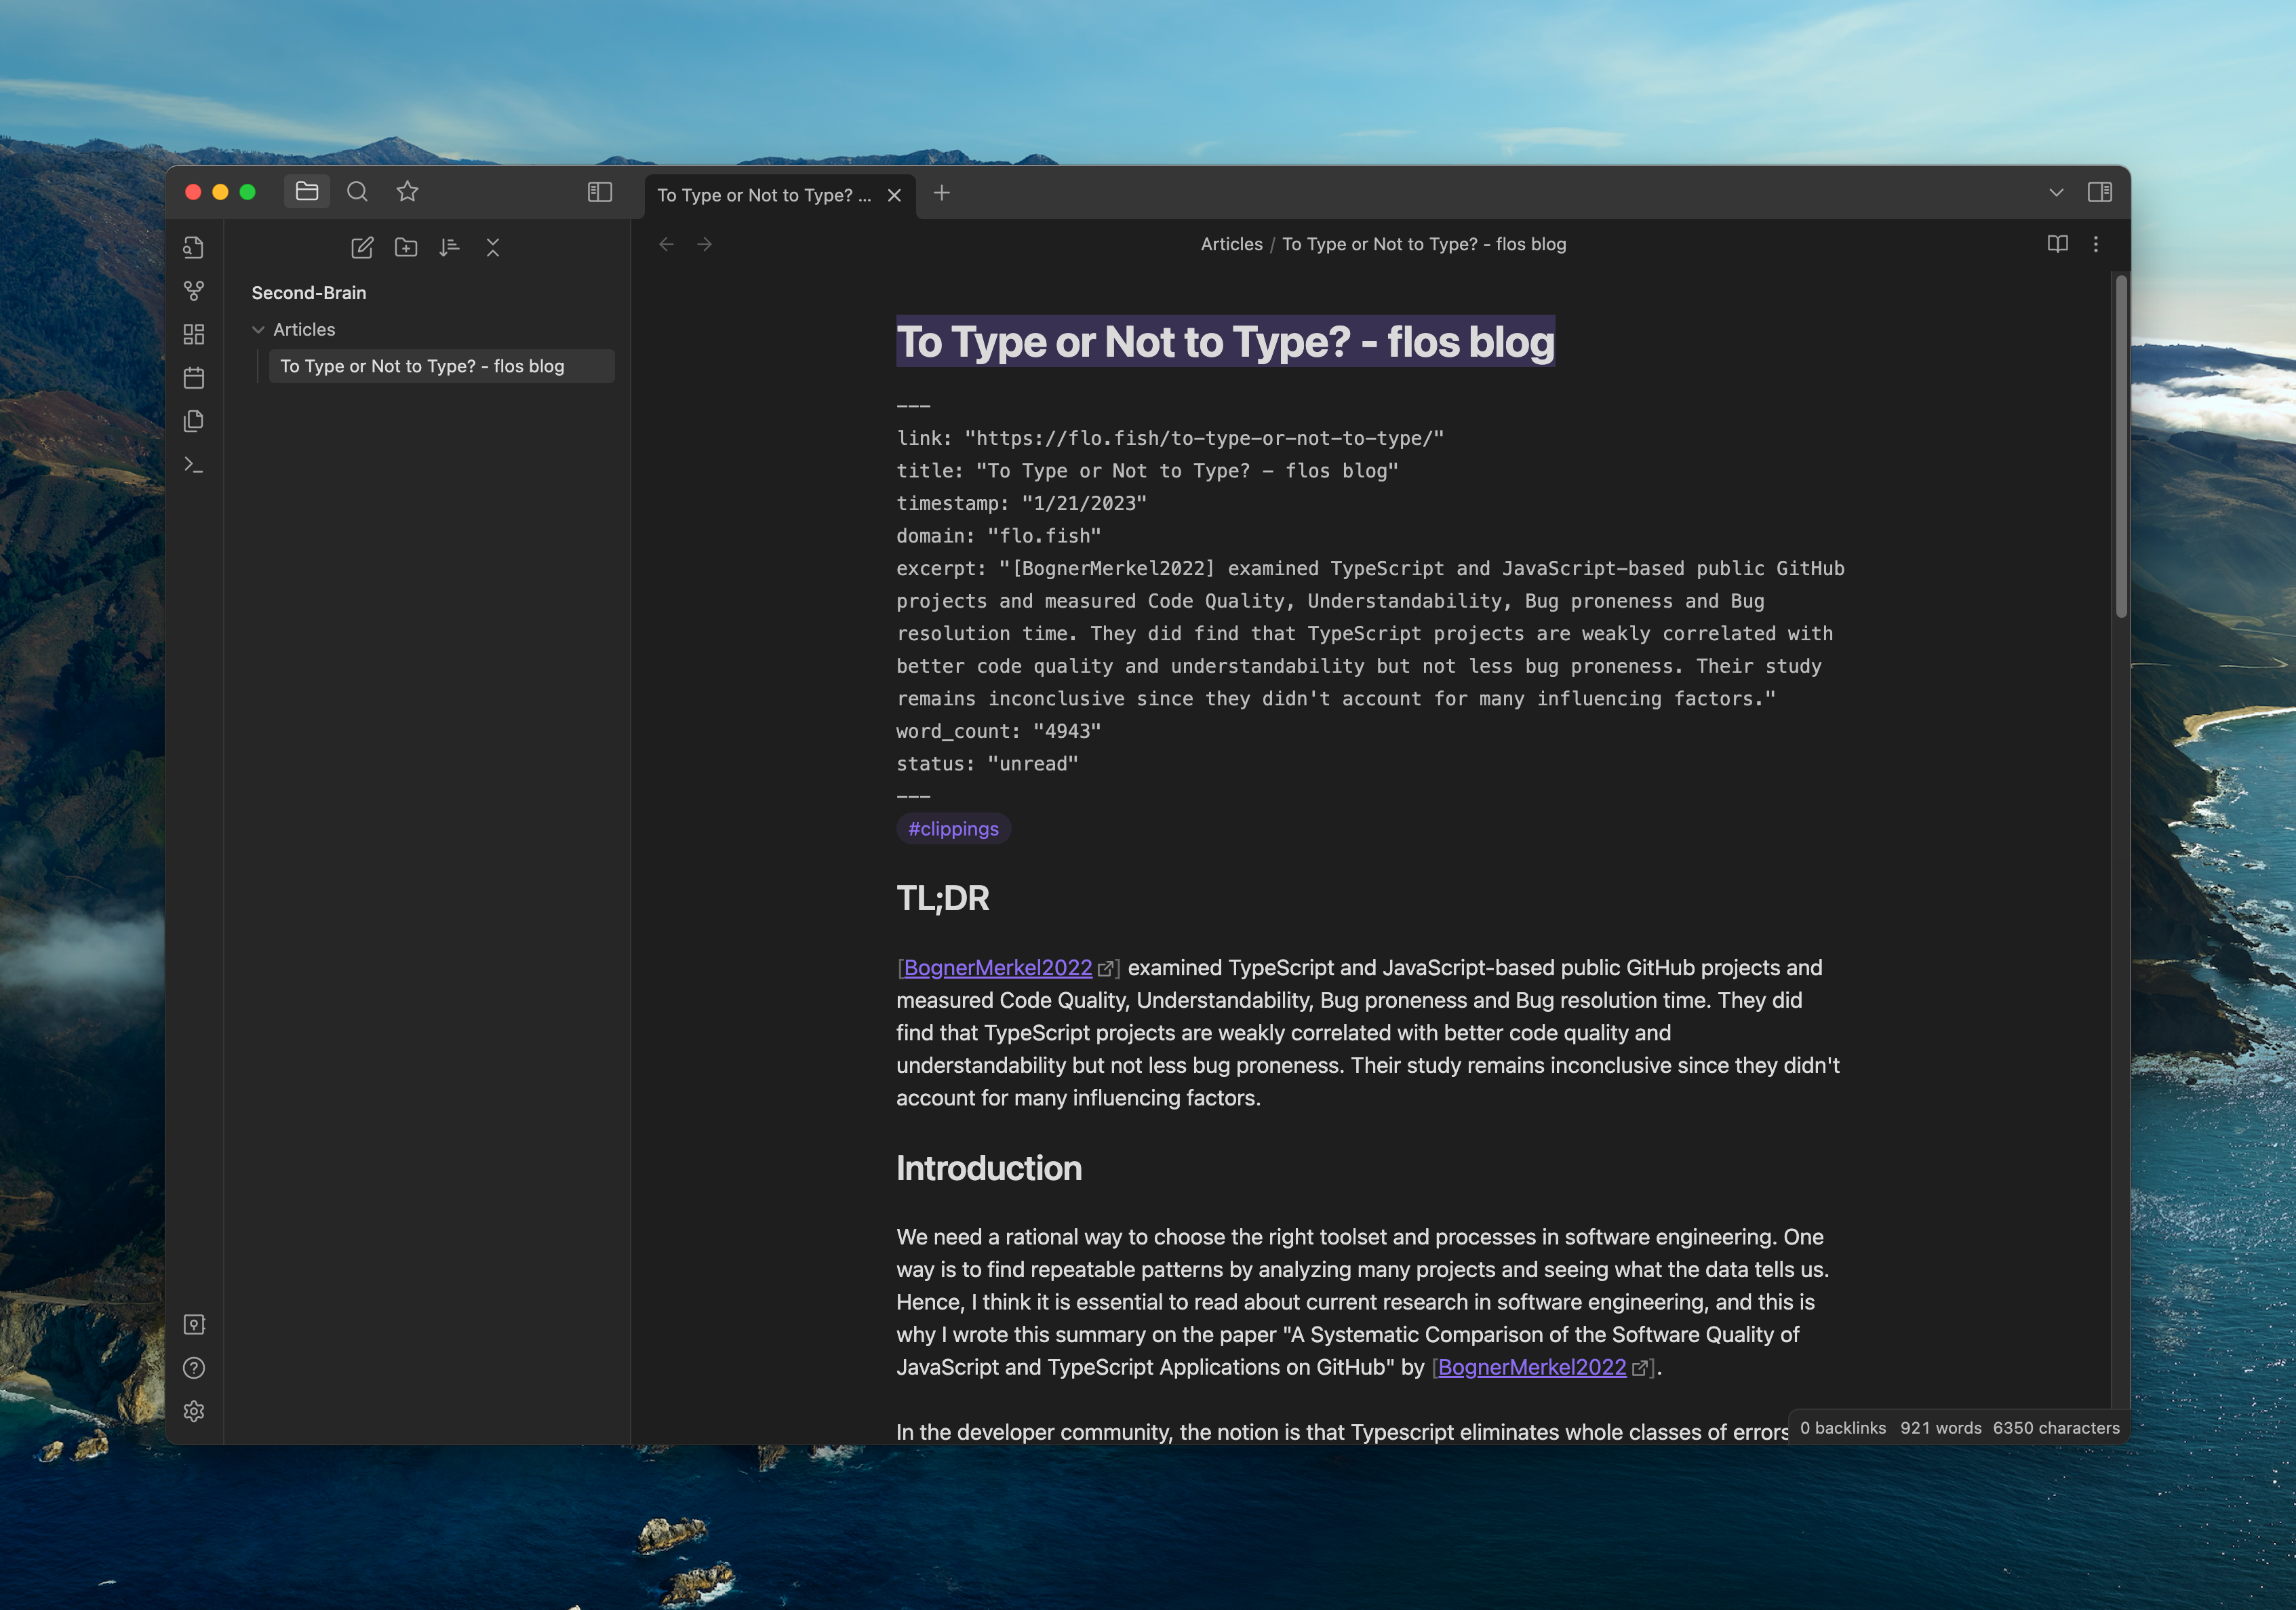Switch to reading view book icon
The height and width of the screenshot is (1610, 2296).
tap(2057, 244)
